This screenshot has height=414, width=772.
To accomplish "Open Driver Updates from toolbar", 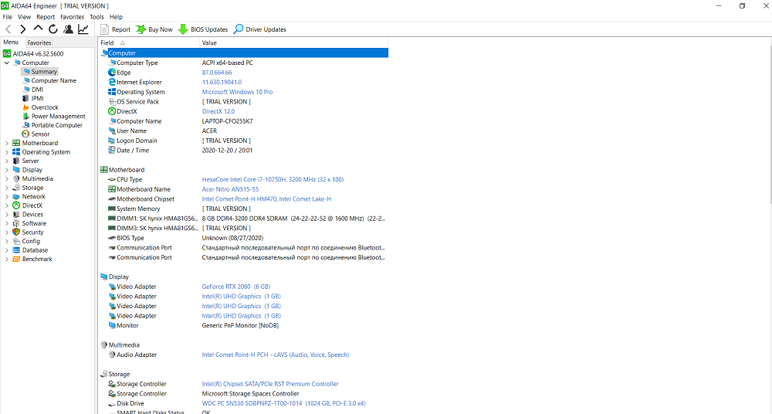I will [x=260, y=29].
